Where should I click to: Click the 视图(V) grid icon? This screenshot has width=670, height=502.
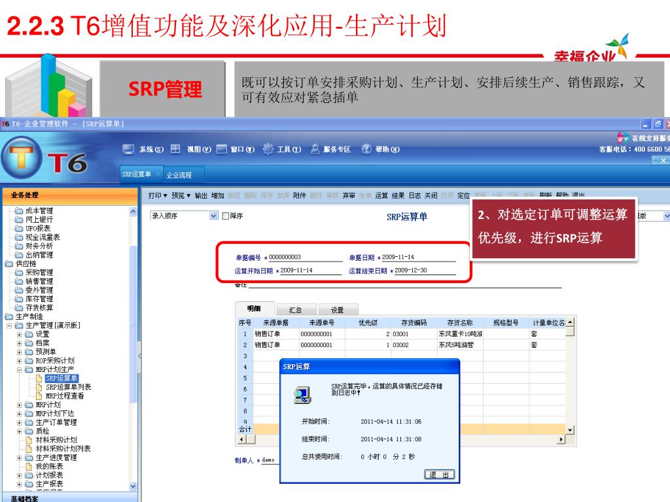point(175,148)
